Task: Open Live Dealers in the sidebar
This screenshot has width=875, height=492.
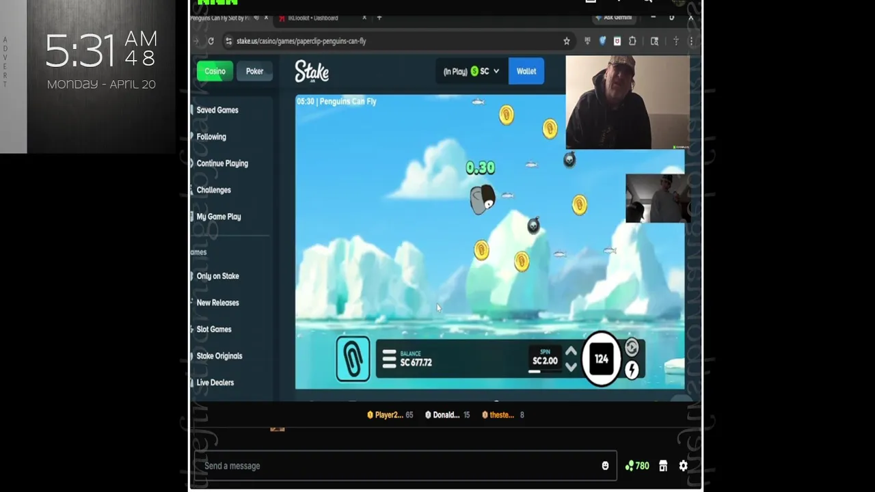Action: click(215, 383)
